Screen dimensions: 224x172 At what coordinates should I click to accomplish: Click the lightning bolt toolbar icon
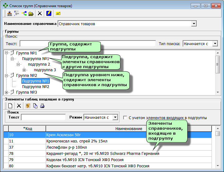(x=49, y=14)
